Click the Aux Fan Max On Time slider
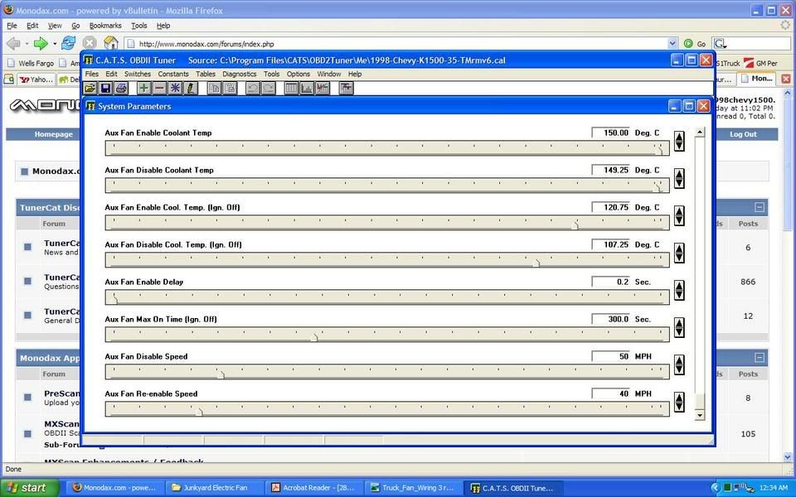796x497 pixels. coord(387,335)
